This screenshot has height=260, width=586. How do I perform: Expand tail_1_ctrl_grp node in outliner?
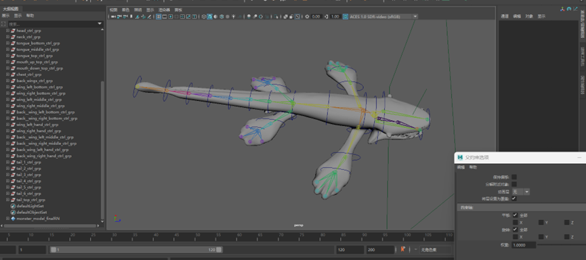(7, 162)
